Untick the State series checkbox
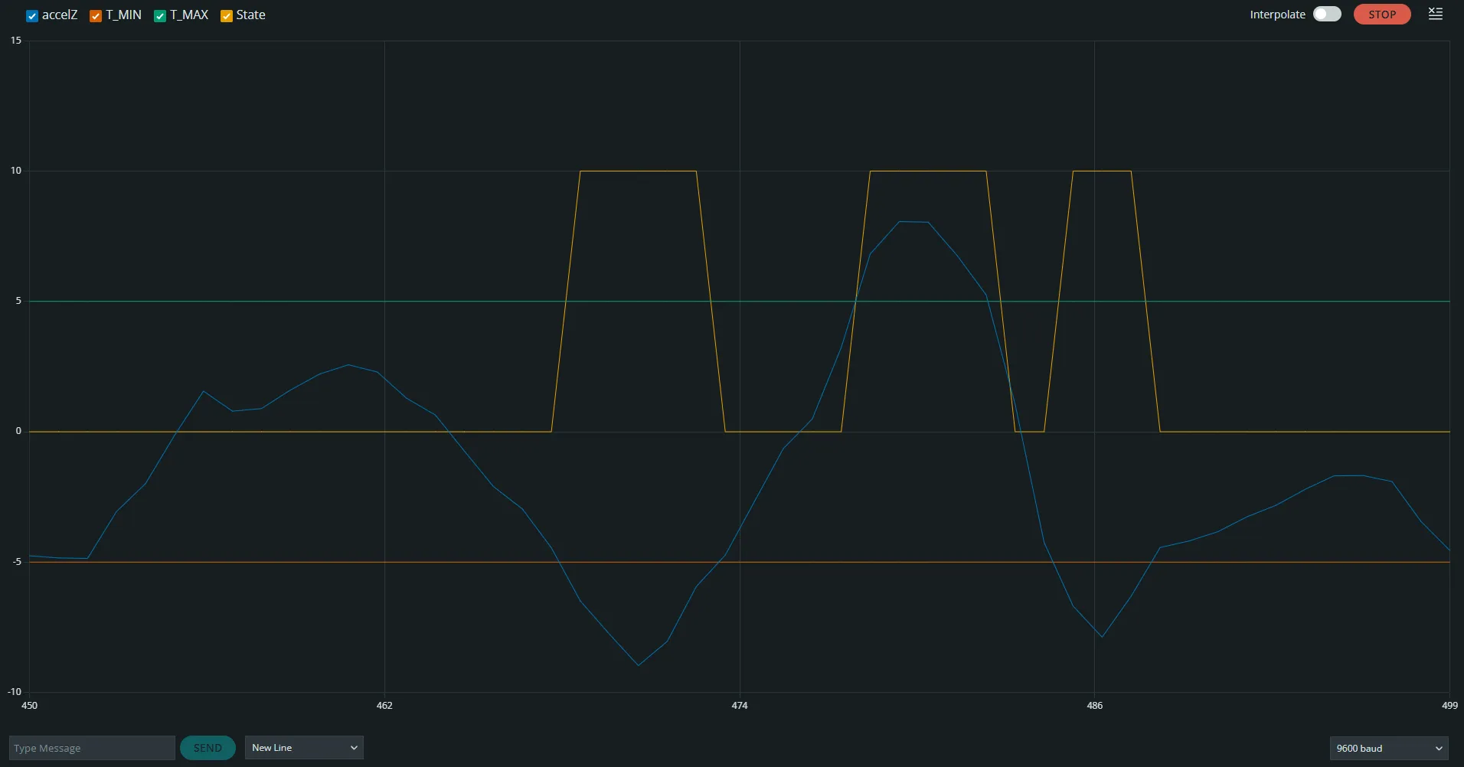This screenshot has height=767, width=1464. (226, 16)
